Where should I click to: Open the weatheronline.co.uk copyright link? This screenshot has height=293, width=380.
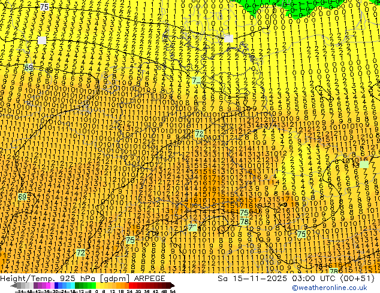(x=330, y=288)
